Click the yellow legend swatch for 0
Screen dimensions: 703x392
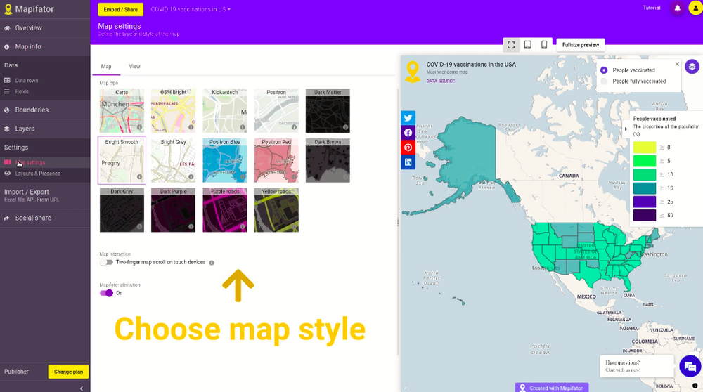[644, 148]
